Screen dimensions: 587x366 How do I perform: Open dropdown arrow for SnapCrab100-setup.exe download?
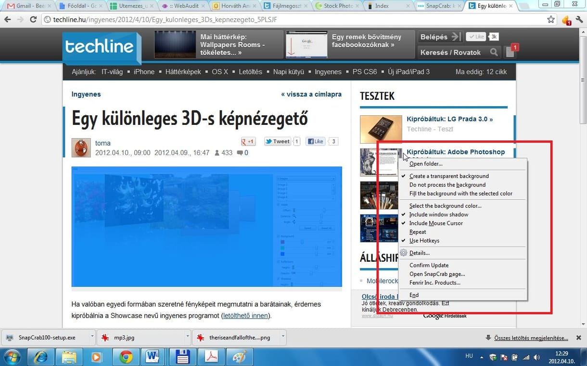pos(92,337)
